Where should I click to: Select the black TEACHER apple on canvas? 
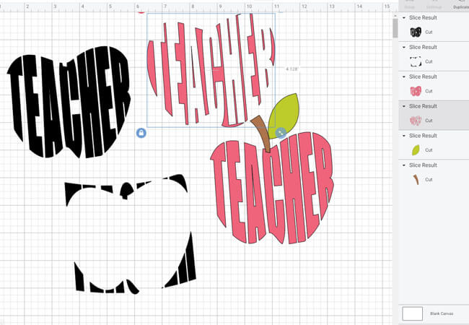69,102
